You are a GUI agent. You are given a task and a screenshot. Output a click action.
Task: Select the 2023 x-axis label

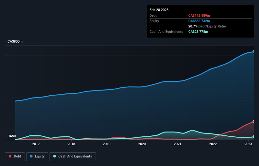(248, 144)
